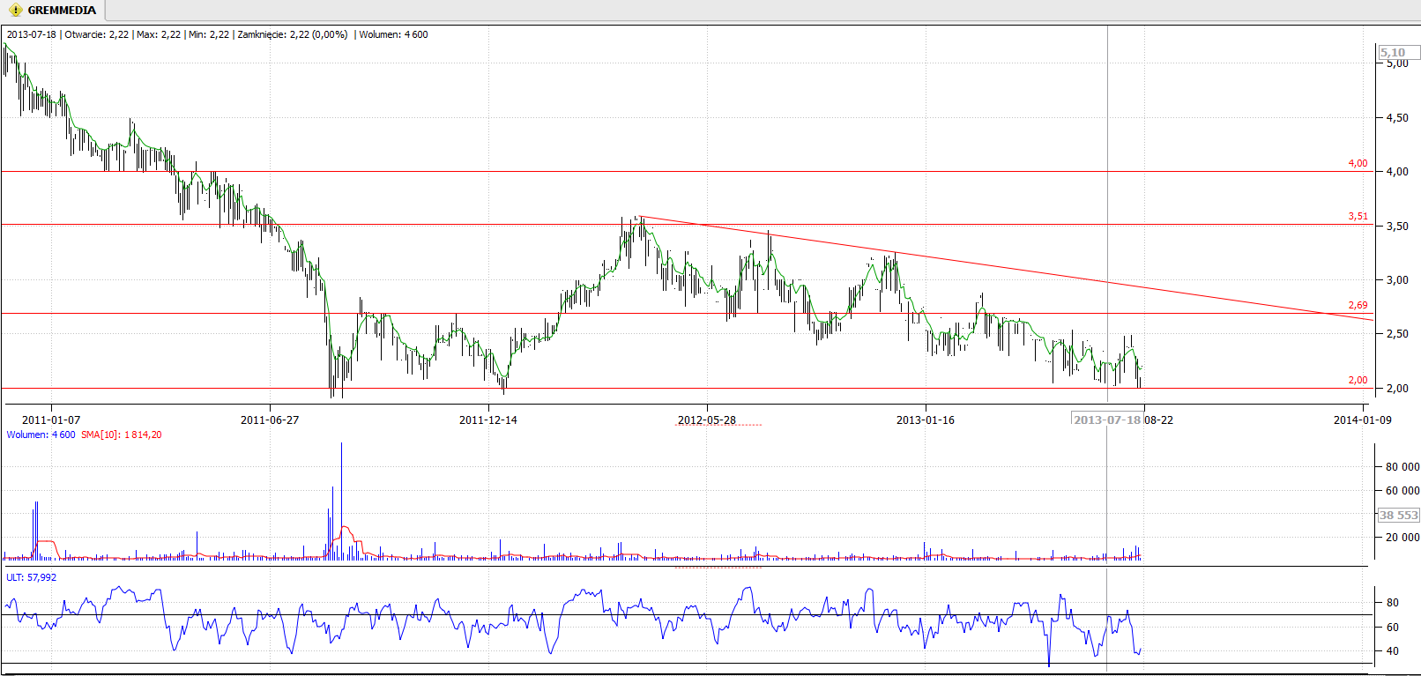
Task: Click the 5,10 price cursor box
Action: tap(1398, 52)
